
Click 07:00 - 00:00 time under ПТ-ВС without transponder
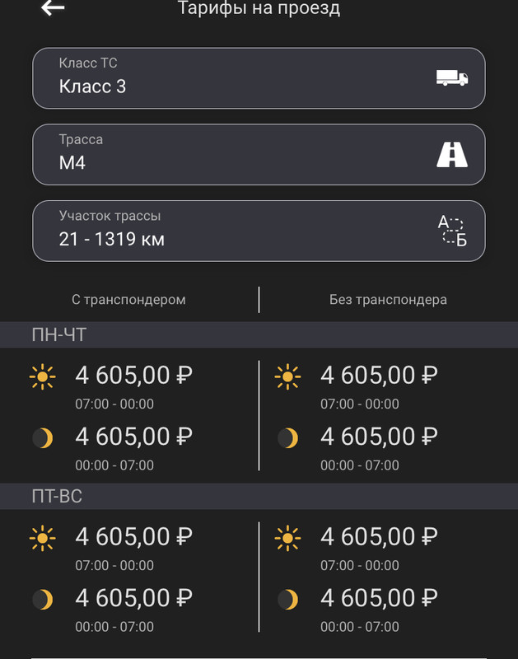pos(360,565)
